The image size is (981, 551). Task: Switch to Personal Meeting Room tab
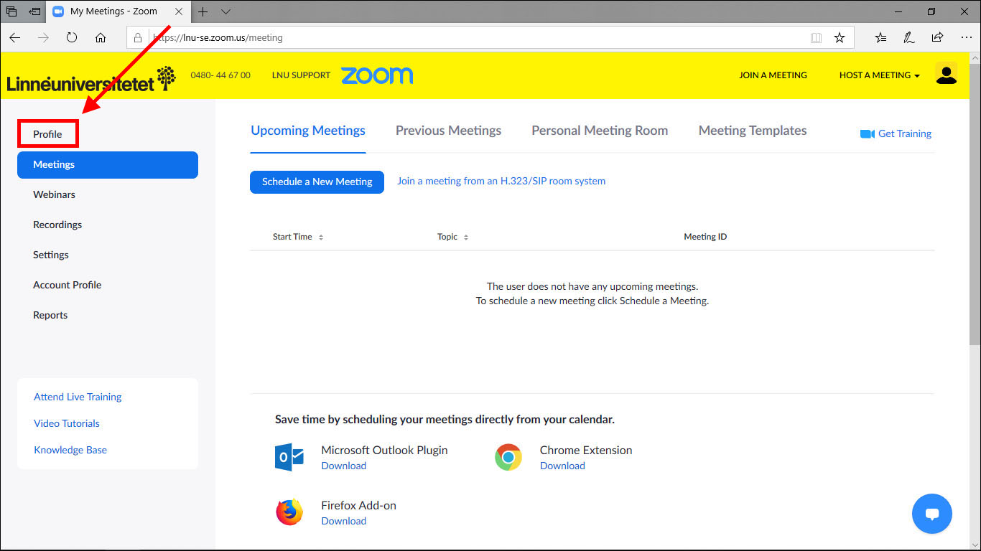600,131
